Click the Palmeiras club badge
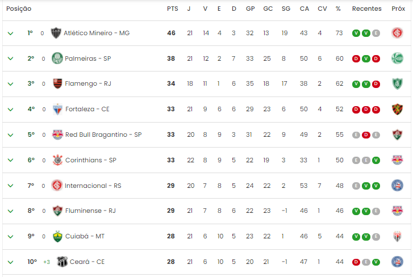413x277 pixels. [x=57, y=58]
